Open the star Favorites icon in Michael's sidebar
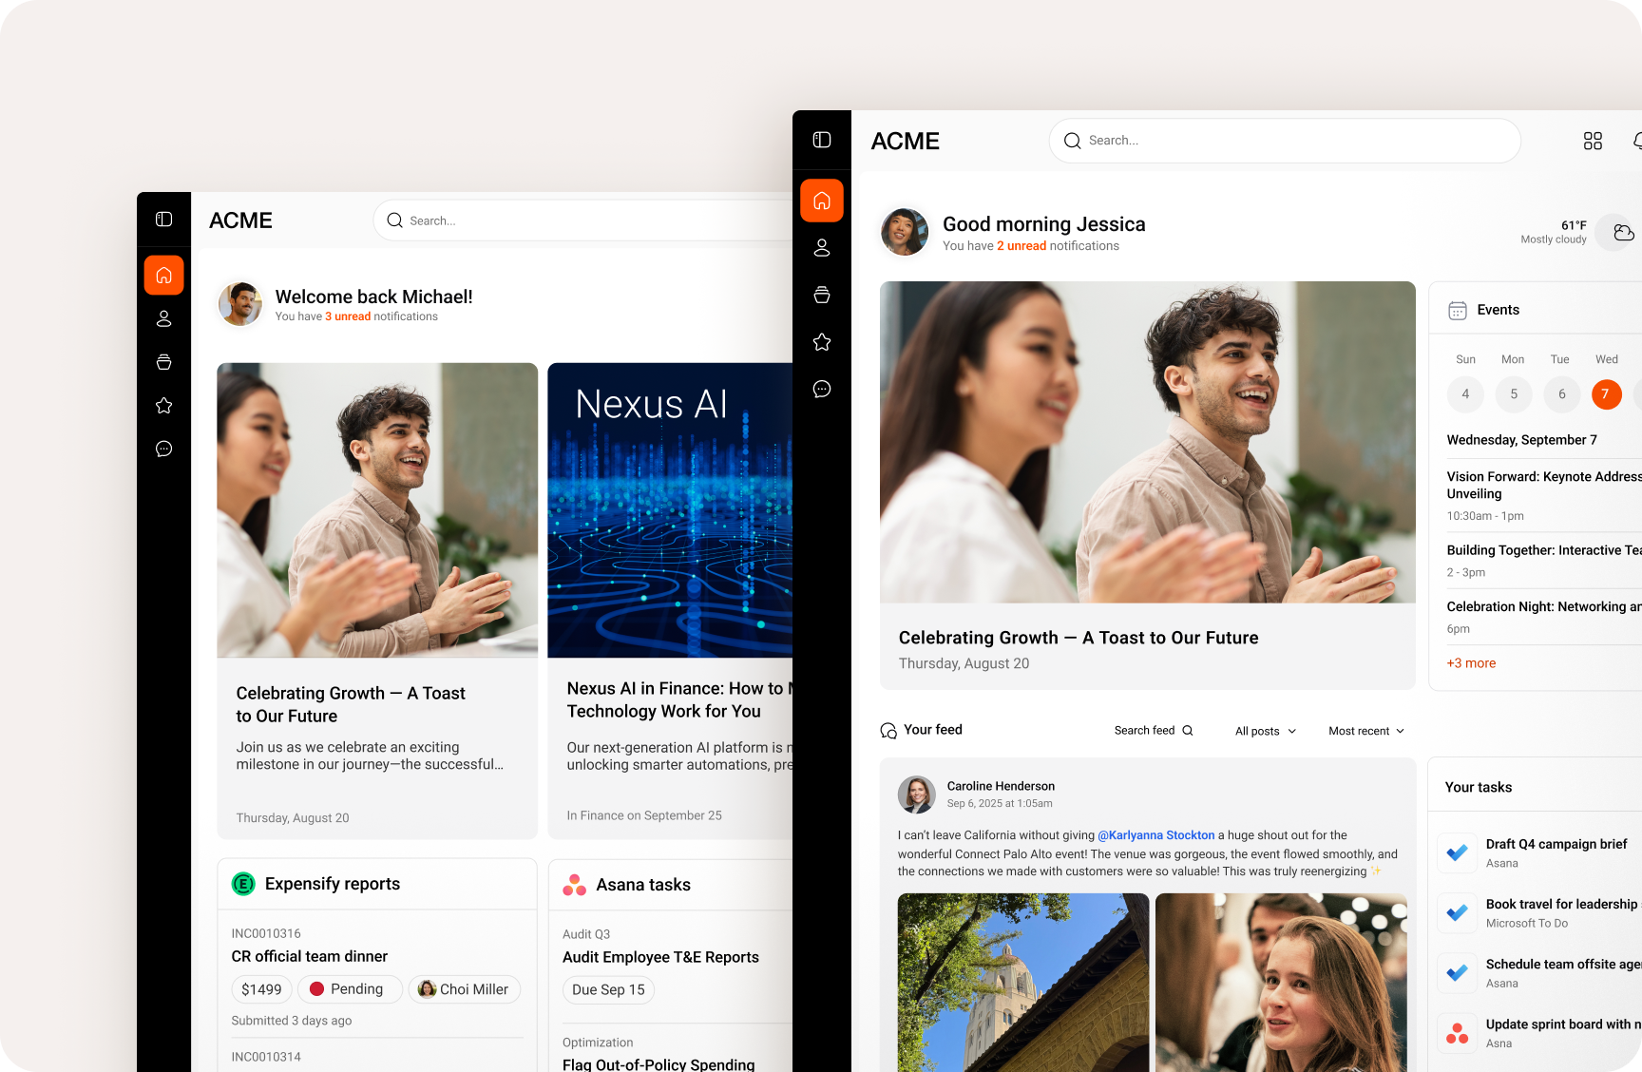 click(x=163, y=406)
